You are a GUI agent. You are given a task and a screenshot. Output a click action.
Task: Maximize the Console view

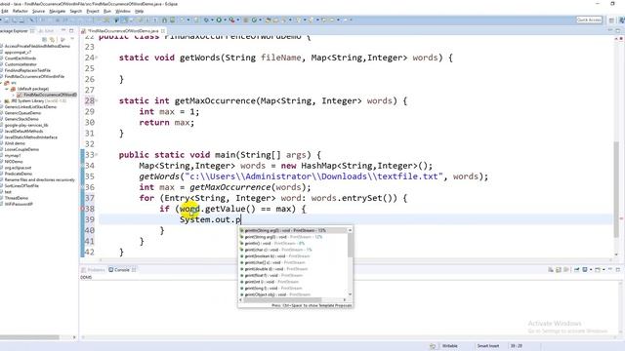point(618,269)
